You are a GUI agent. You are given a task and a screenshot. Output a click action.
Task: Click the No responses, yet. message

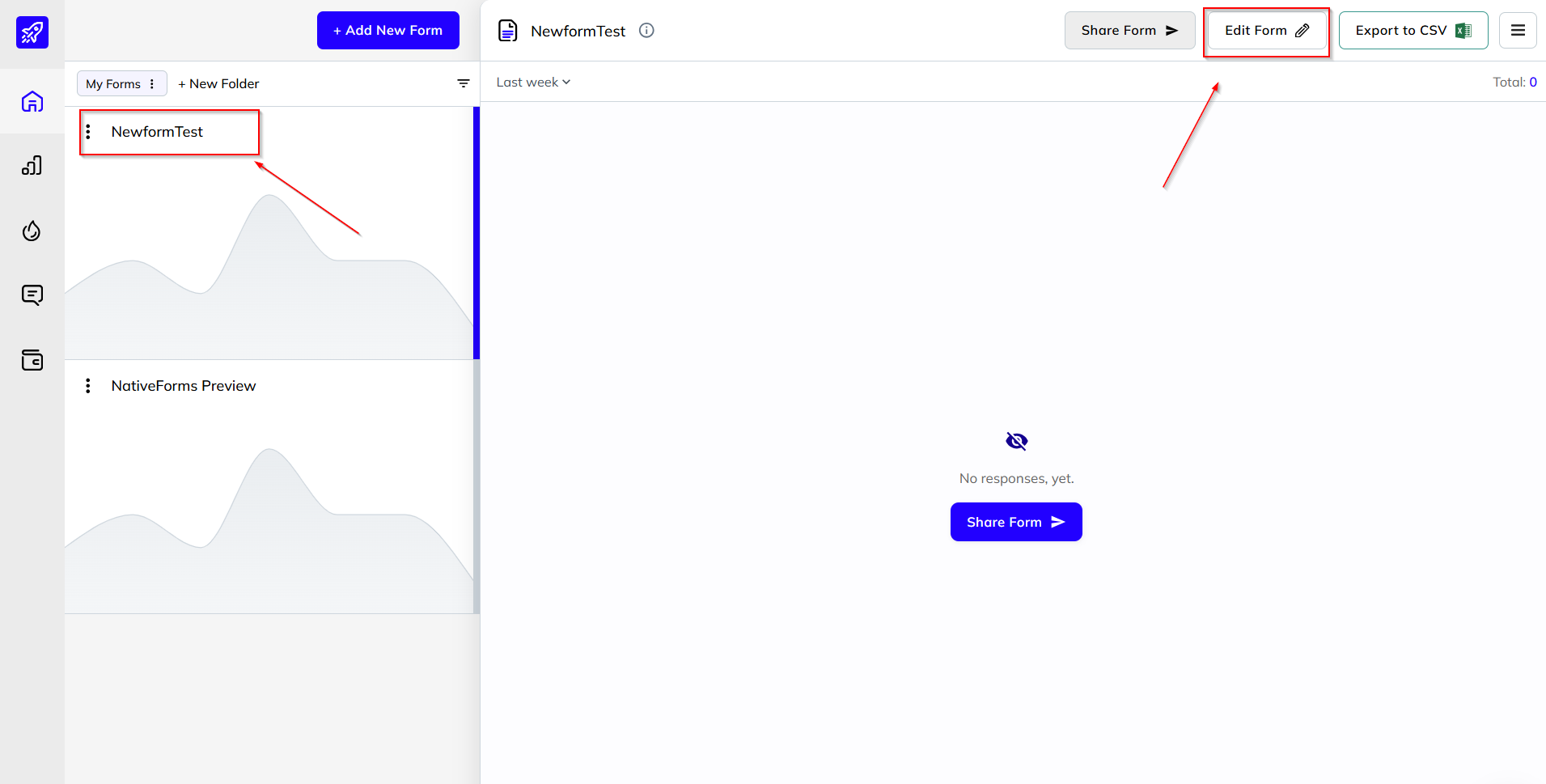click(1016, 478)
